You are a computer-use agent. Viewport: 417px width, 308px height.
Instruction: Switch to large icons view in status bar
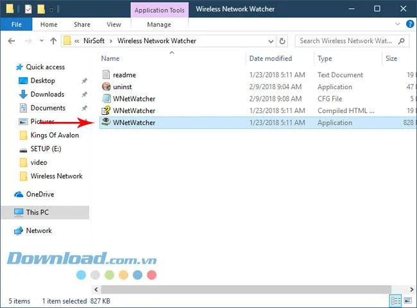point(407,301)
